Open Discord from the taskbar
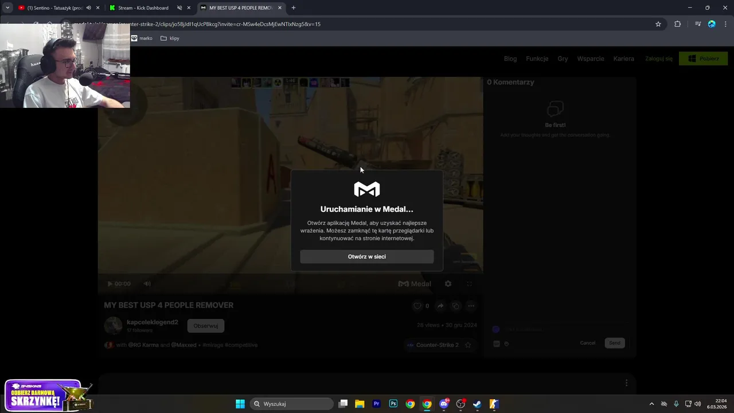 click(444, 404)
